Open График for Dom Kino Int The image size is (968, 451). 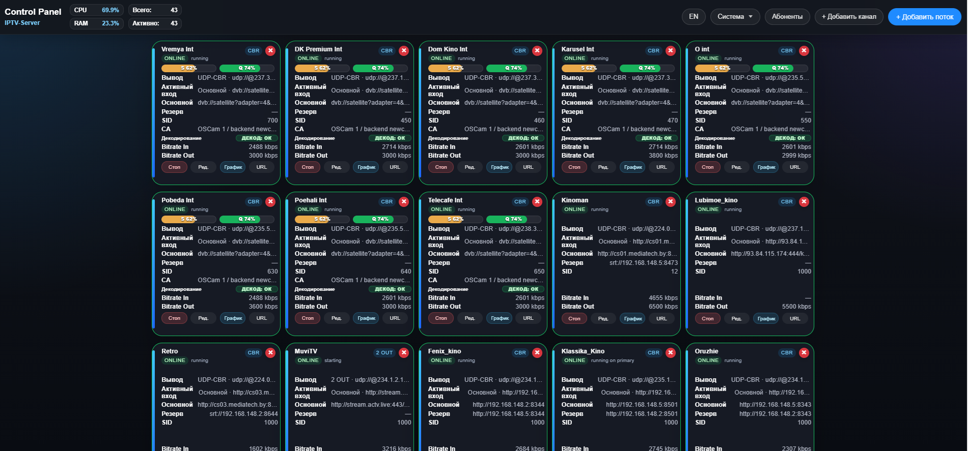500,167
